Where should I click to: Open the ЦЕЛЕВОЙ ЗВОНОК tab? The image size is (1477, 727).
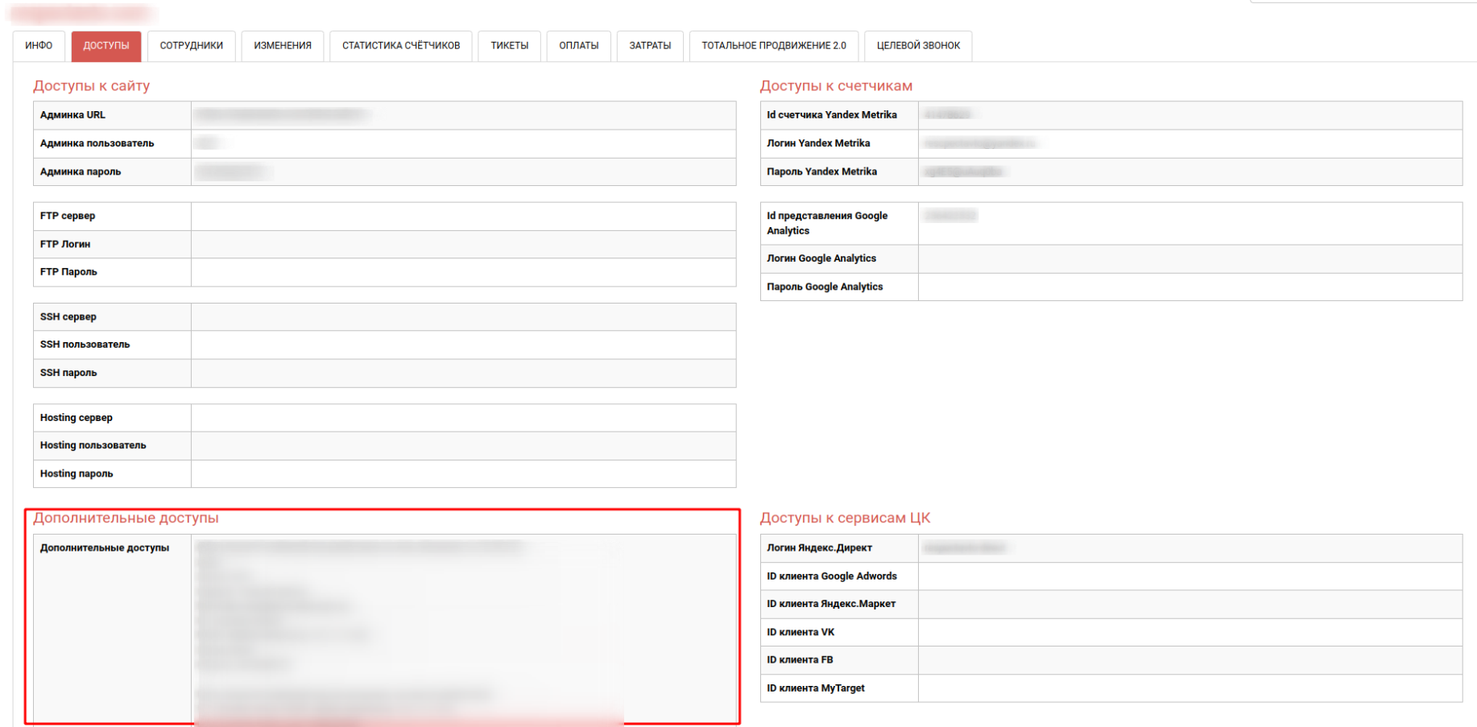918,46
